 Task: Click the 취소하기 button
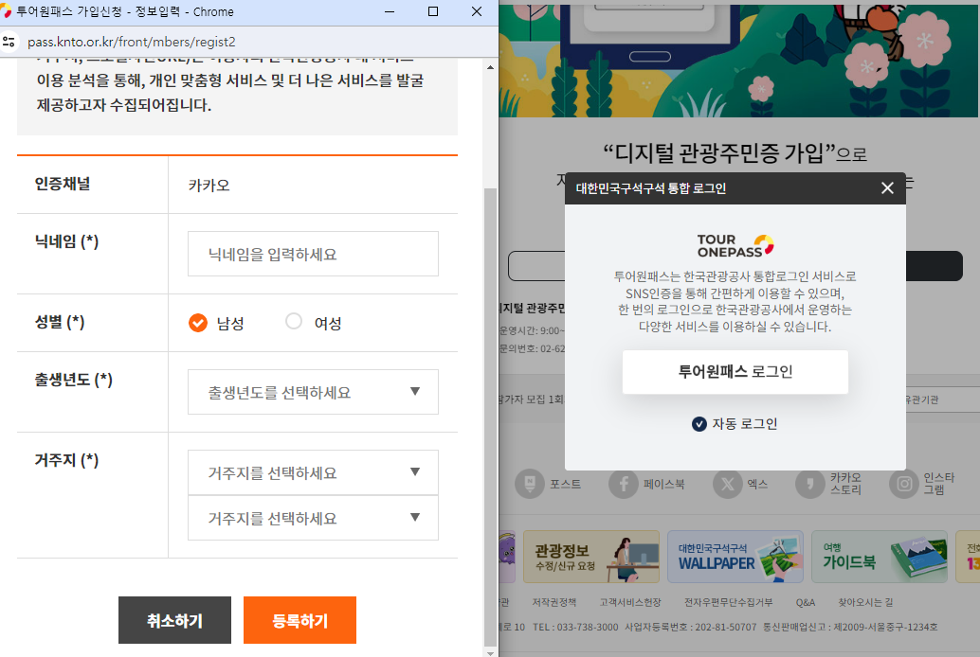175,620
